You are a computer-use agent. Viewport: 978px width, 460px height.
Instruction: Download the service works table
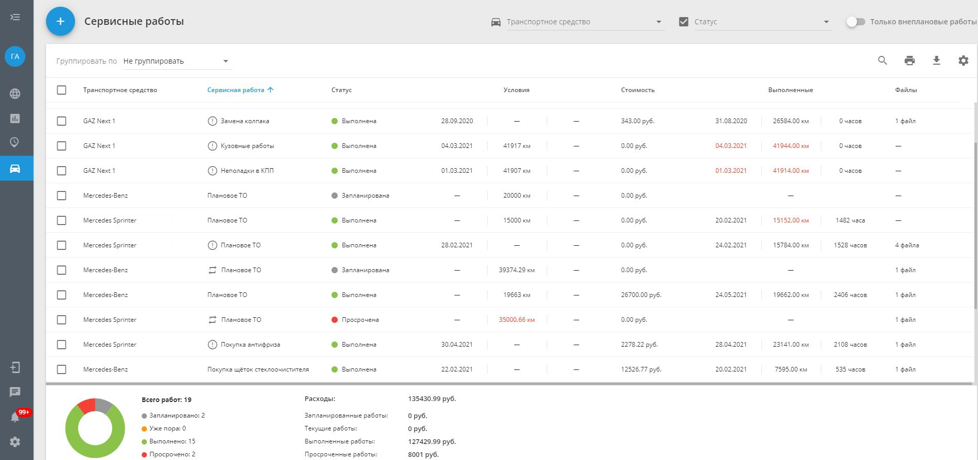[937, 61]
